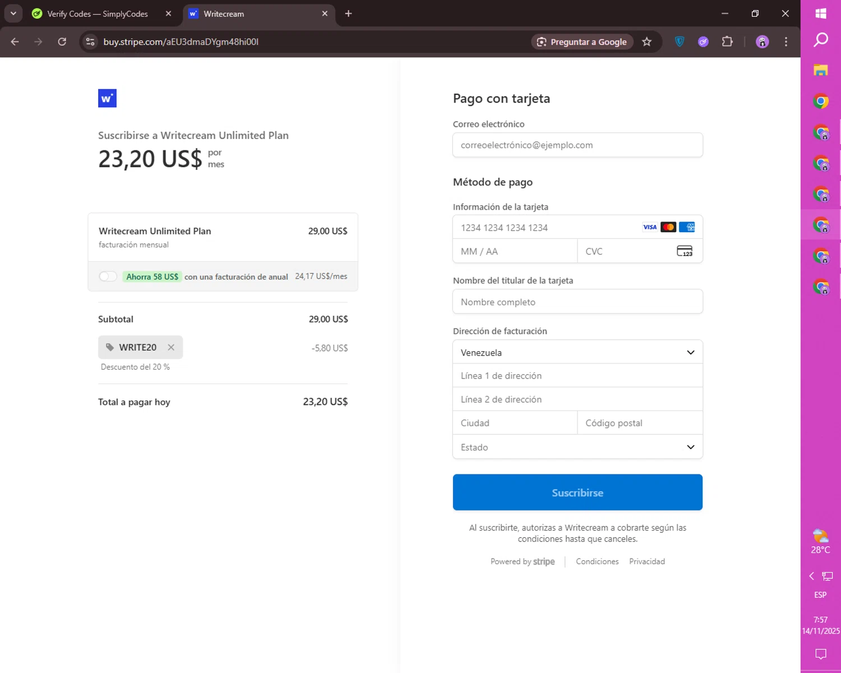Open the Venezuela country dropdown
Viewport: 841px width, 673px height.
[x=577, y=352]
